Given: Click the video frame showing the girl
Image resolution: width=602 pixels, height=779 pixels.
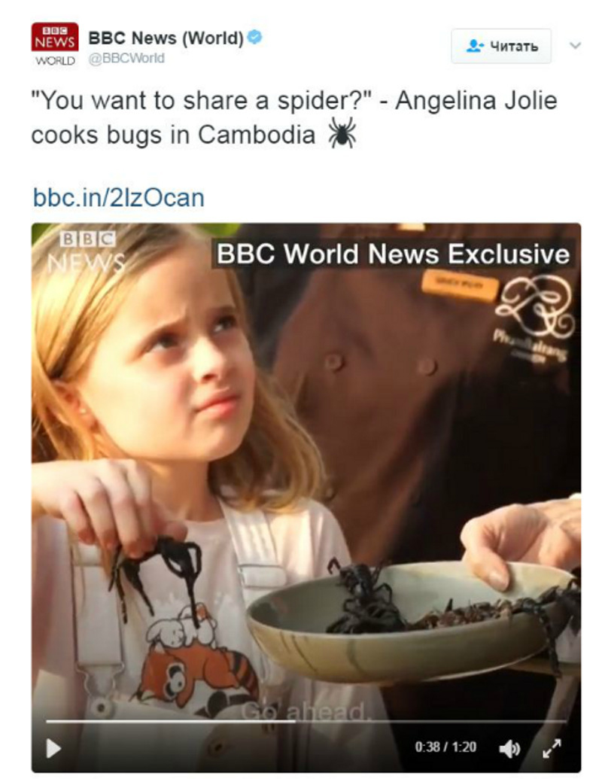Looking at the screenshot, I should point(306,497).
